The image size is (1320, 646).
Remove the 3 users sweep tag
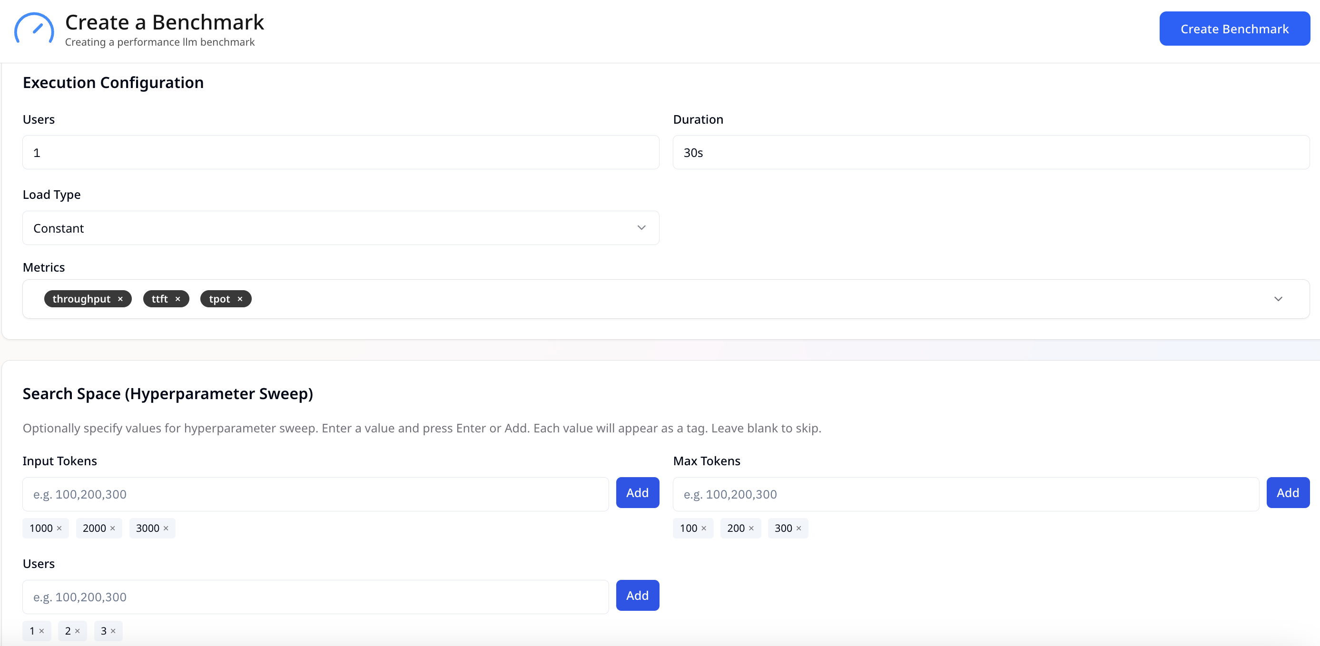[x=113, y=631]
